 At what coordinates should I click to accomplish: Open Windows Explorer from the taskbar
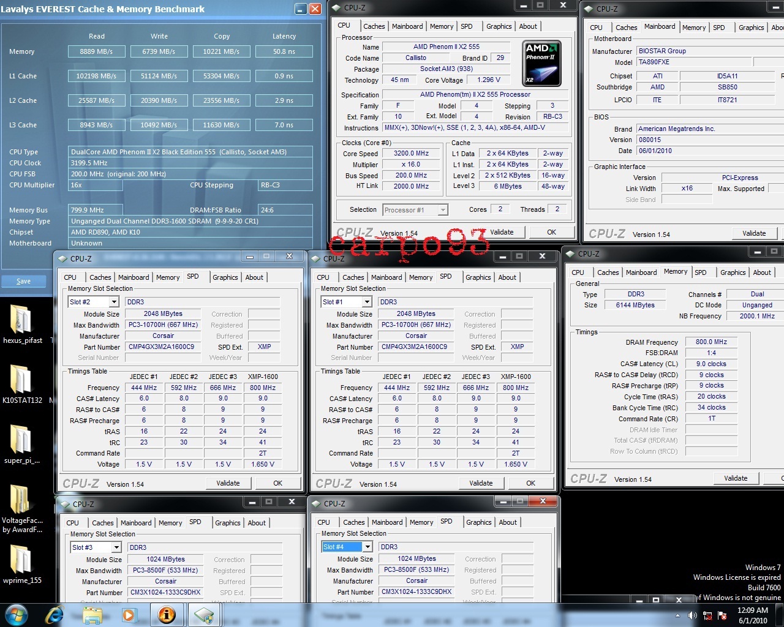[x=92, y=615]
